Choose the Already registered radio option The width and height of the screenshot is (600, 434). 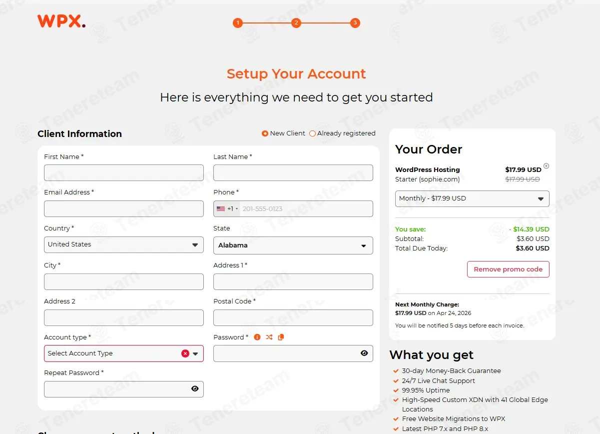click(313, 133)
